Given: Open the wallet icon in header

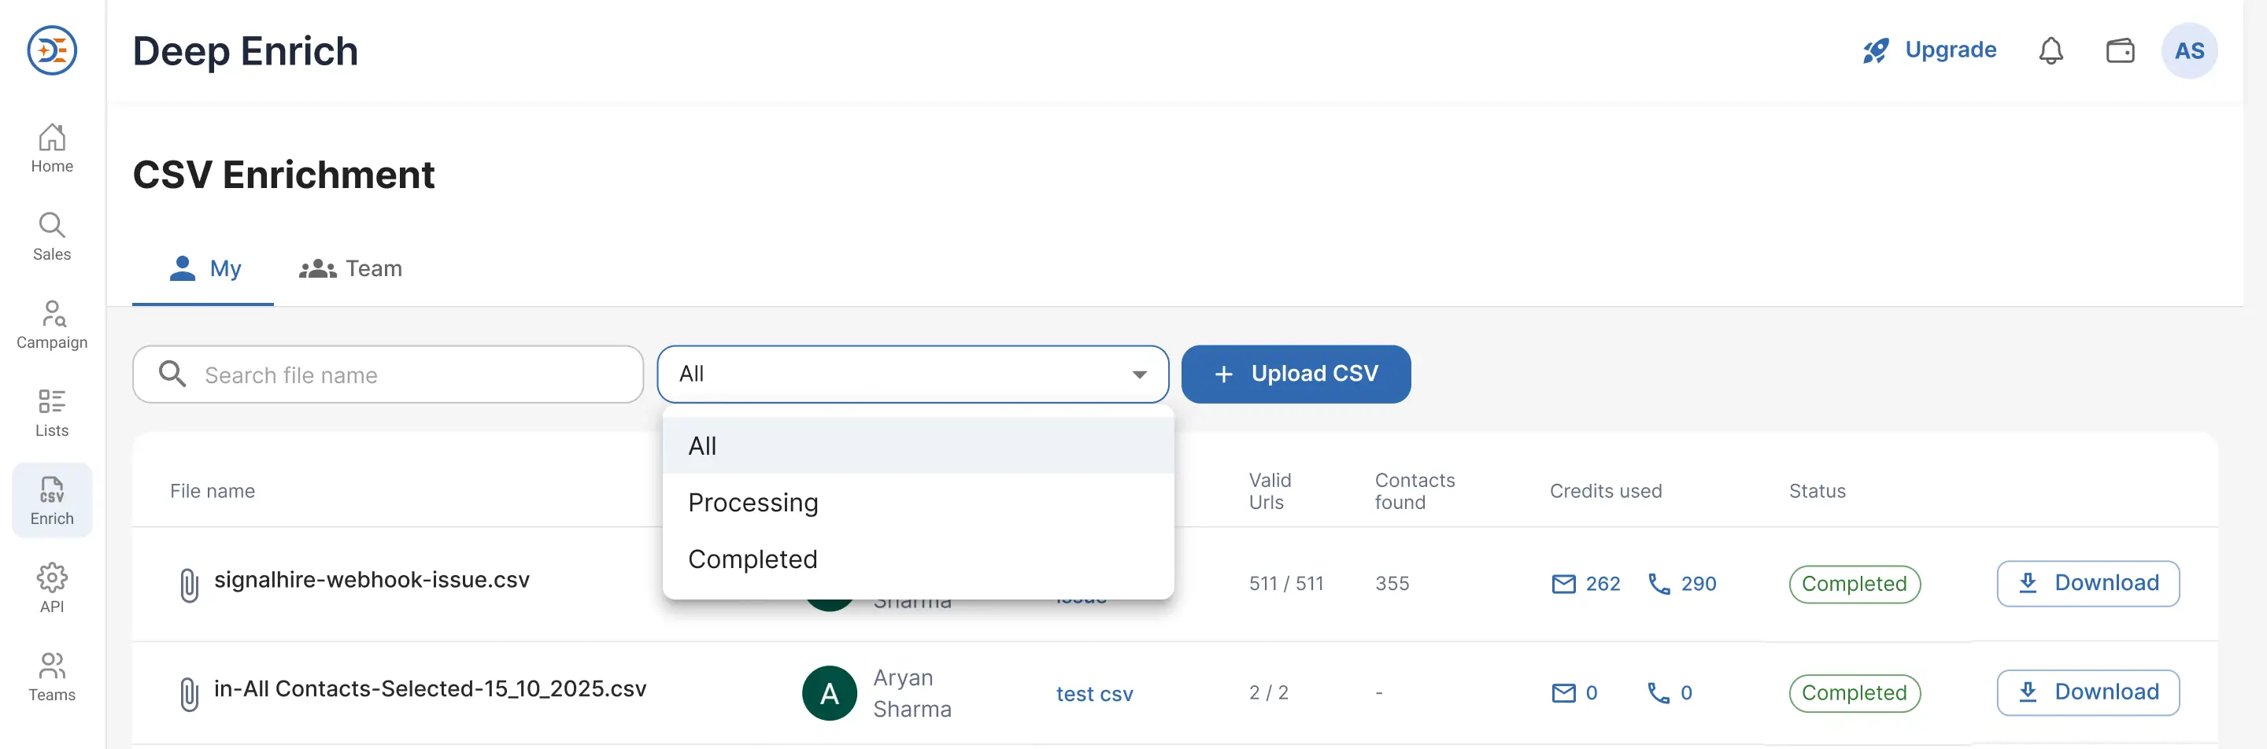Looking at the screenshot, I should 2120,50.
